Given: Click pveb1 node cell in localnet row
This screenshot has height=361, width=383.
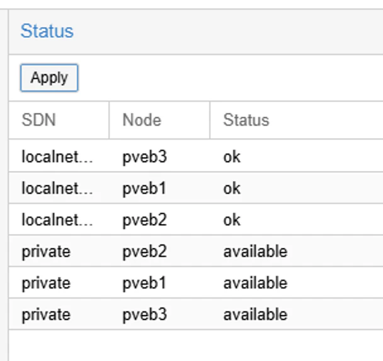Looking at the screenshot, I should click(144, 188).
